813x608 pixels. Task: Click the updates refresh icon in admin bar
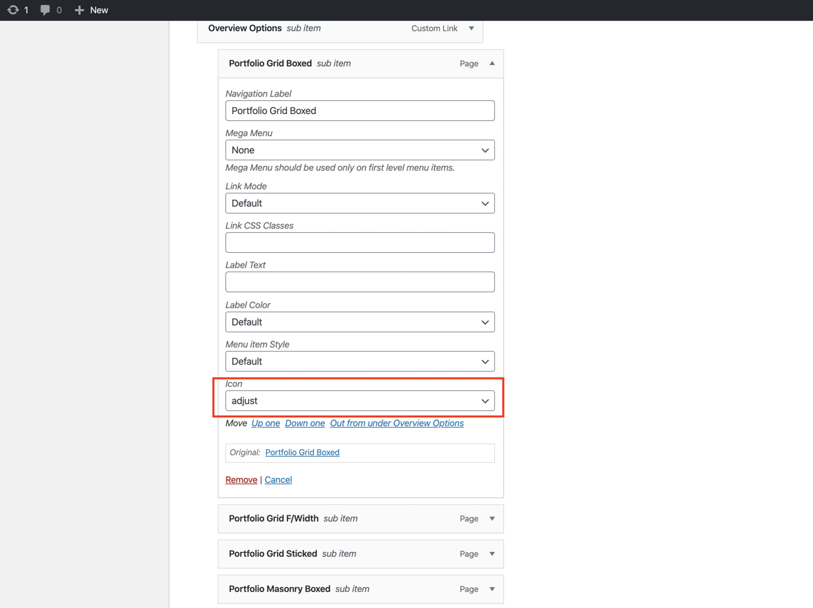click(x=13, y=10)
